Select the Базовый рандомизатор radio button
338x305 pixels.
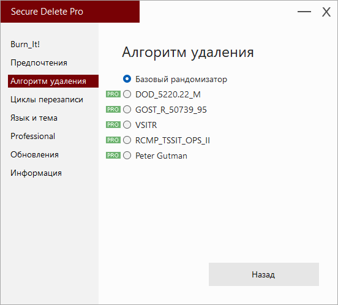point(127,79)
